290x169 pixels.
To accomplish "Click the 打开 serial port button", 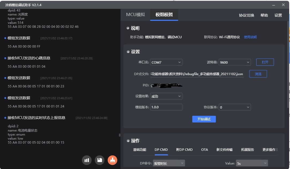I will 265,62.
